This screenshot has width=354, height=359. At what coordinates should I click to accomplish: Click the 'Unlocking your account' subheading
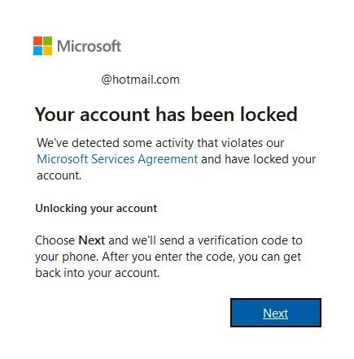(x=96, y=209)
